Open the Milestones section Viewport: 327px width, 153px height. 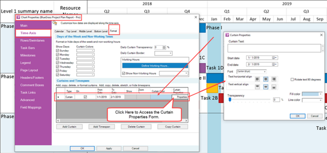[28, 55]
